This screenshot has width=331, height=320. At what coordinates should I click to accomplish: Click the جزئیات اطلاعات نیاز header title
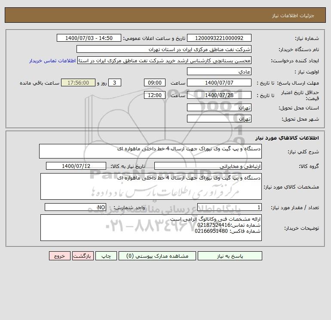pos(293,15)
